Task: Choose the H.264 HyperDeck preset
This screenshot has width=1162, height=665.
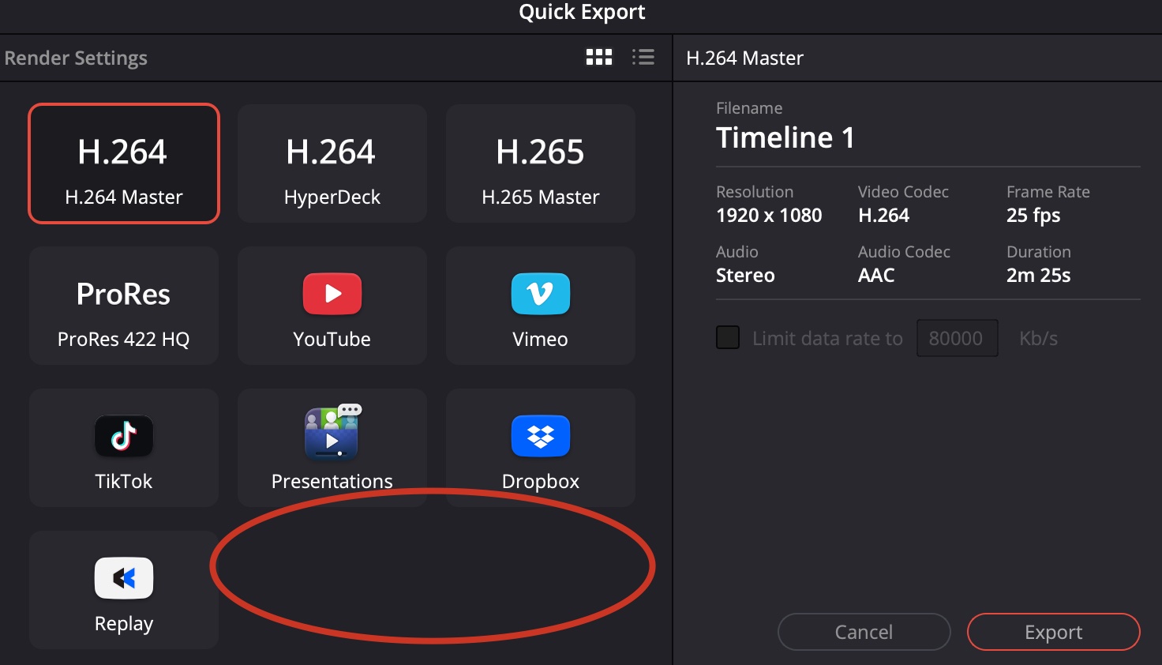Action: coord(332,163)
